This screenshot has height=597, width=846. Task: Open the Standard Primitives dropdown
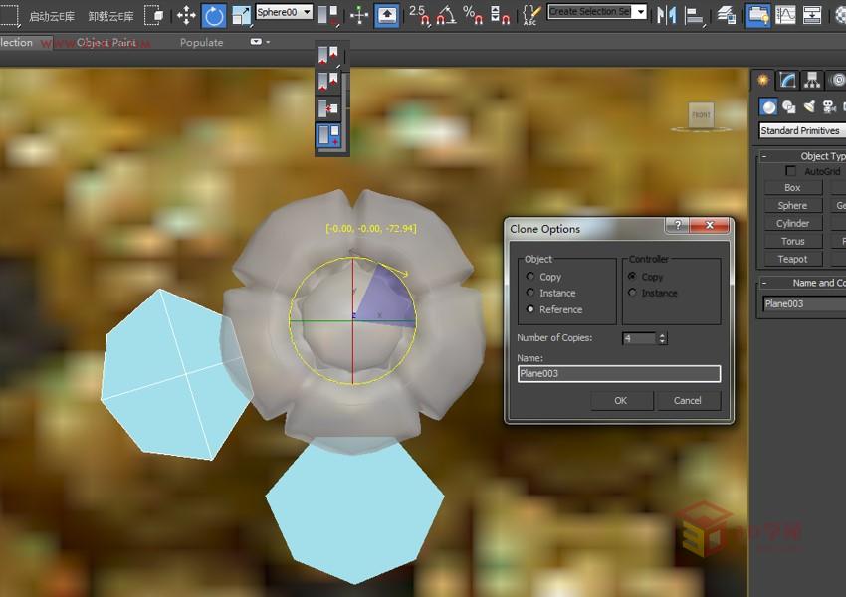click(800, 130)
